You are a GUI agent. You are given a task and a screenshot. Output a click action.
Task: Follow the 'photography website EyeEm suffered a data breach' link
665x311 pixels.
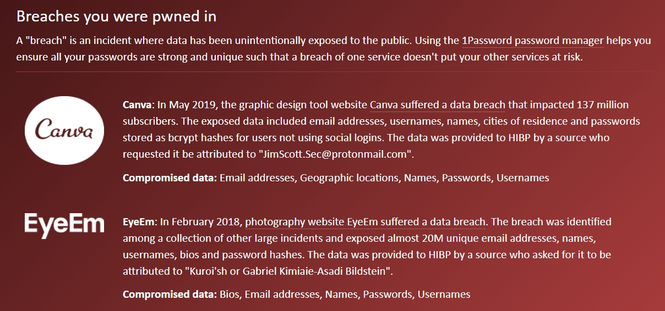click(366, 222)
